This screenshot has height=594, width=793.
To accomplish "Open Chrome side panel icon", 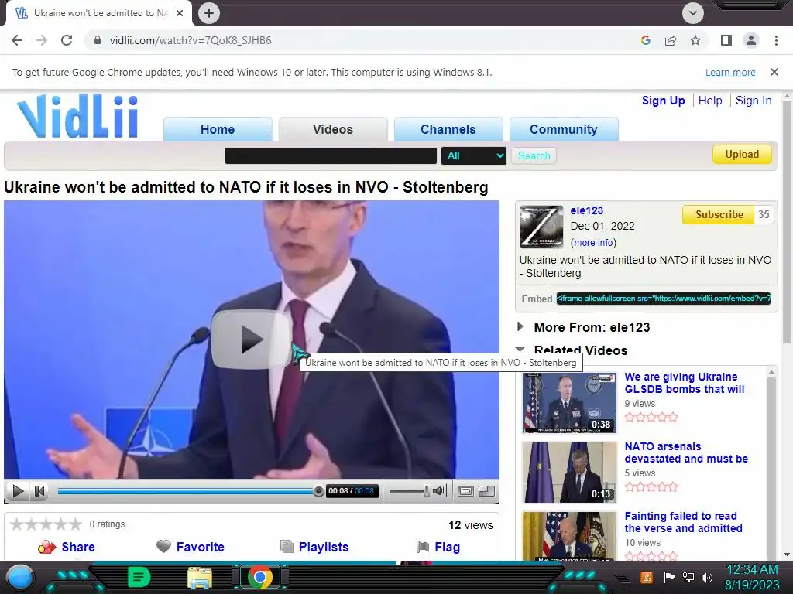I will tap(726, 40).
